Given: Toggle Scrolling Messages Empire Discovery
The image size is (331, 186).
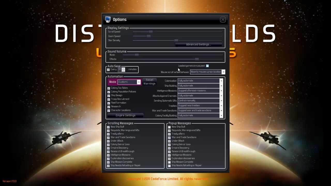Looking at the screenshot, I should pyautogui.click(x=108, y=148).
